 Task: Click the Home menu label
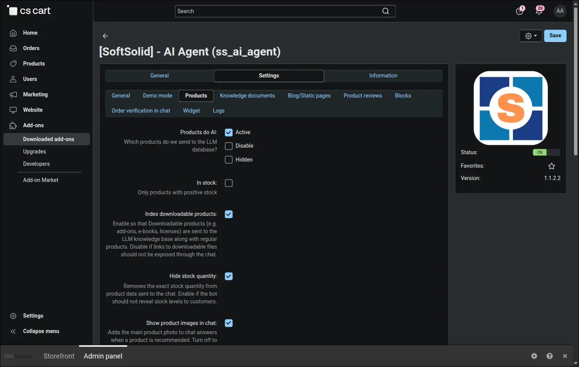(x=30, y=33)
